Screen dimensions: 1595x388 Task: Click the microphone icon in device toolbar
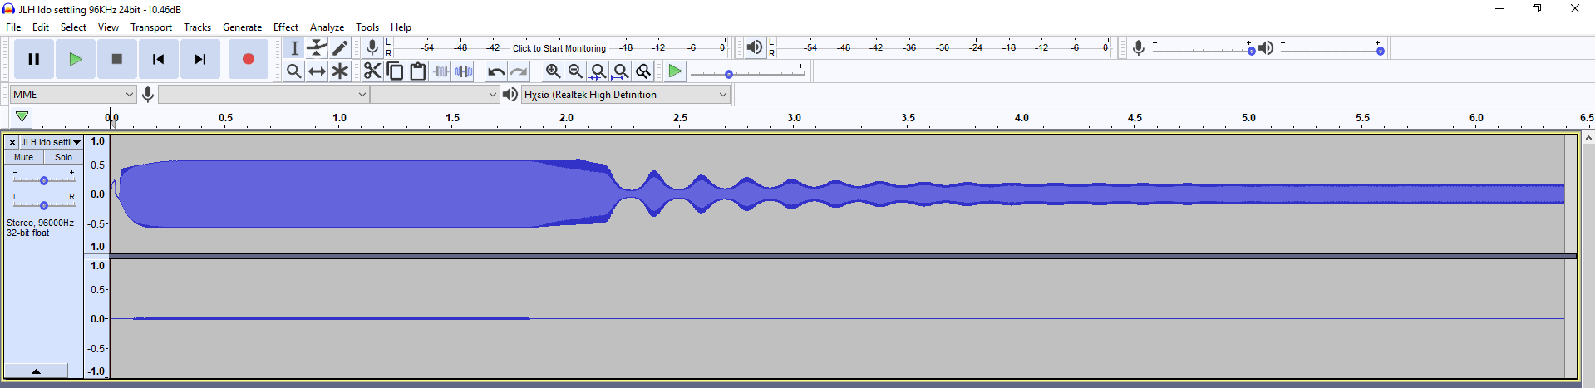coord(148,95)
